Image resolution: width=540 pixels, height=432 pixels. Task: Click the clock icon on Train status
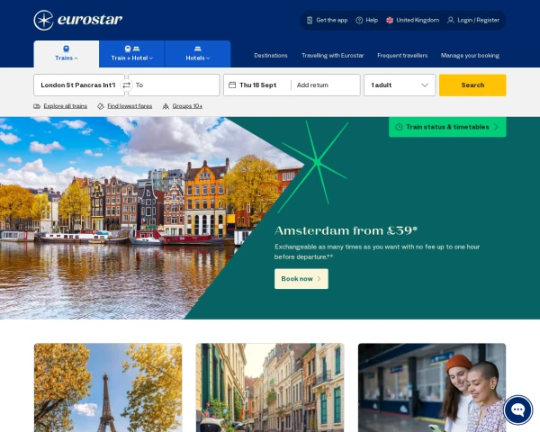(399, 127)
